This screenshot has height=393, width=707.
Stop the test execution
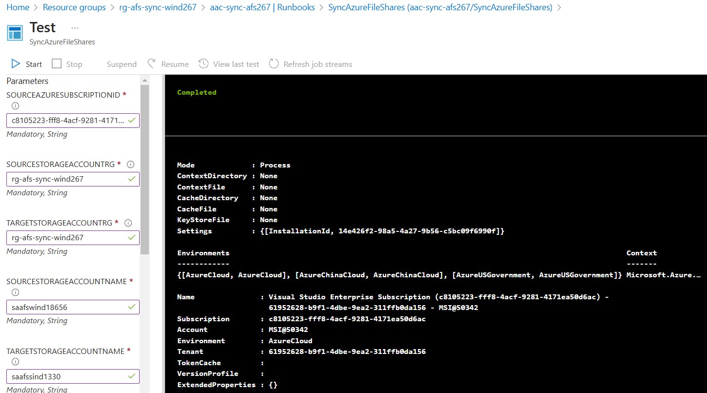pyautogui.click(x=67, y=63)
